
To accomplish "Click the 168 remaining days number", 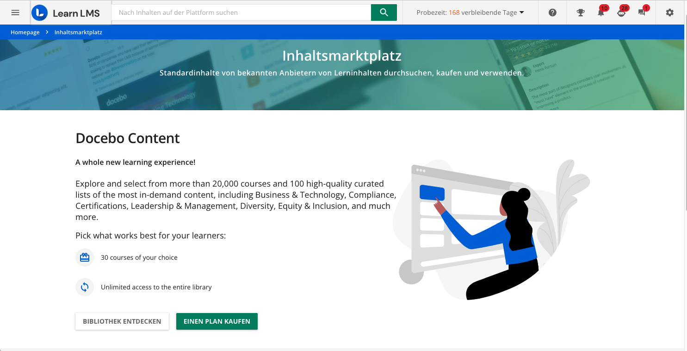I will tap(454, 13).
